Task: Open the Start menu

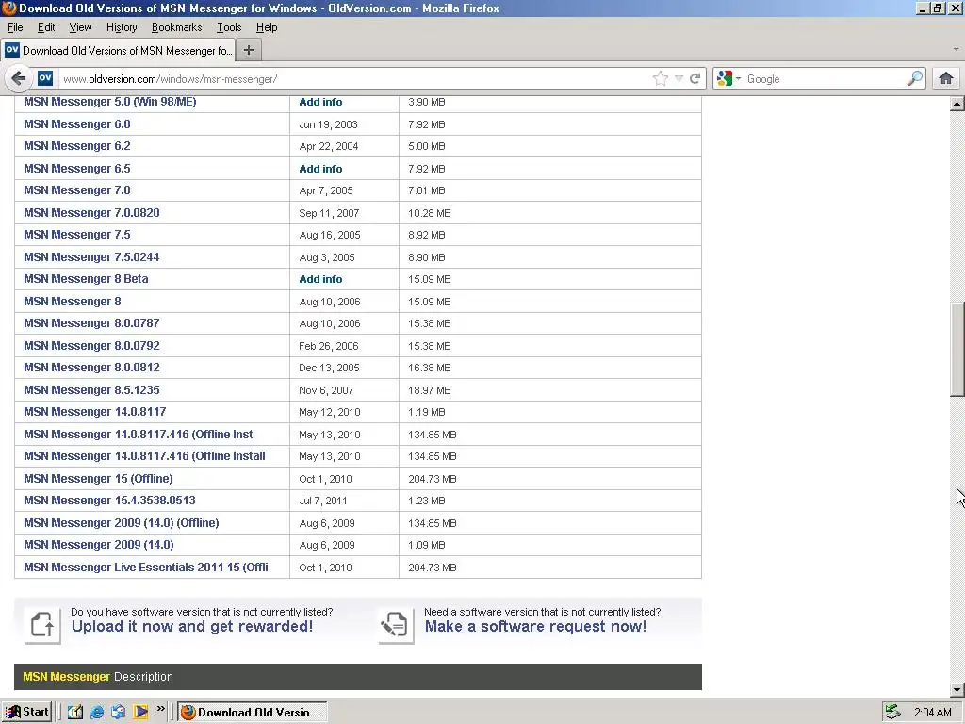Action: pyautogui.click(x=27, y=712)
